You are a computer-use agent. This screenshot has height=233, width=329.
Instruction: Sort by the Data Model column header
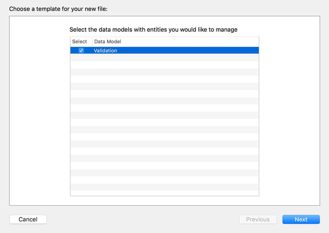coord(108,42)
